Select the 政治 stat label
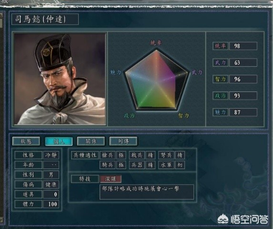The width and height of the screenshot is (273, 229). [x=220, y=96]
